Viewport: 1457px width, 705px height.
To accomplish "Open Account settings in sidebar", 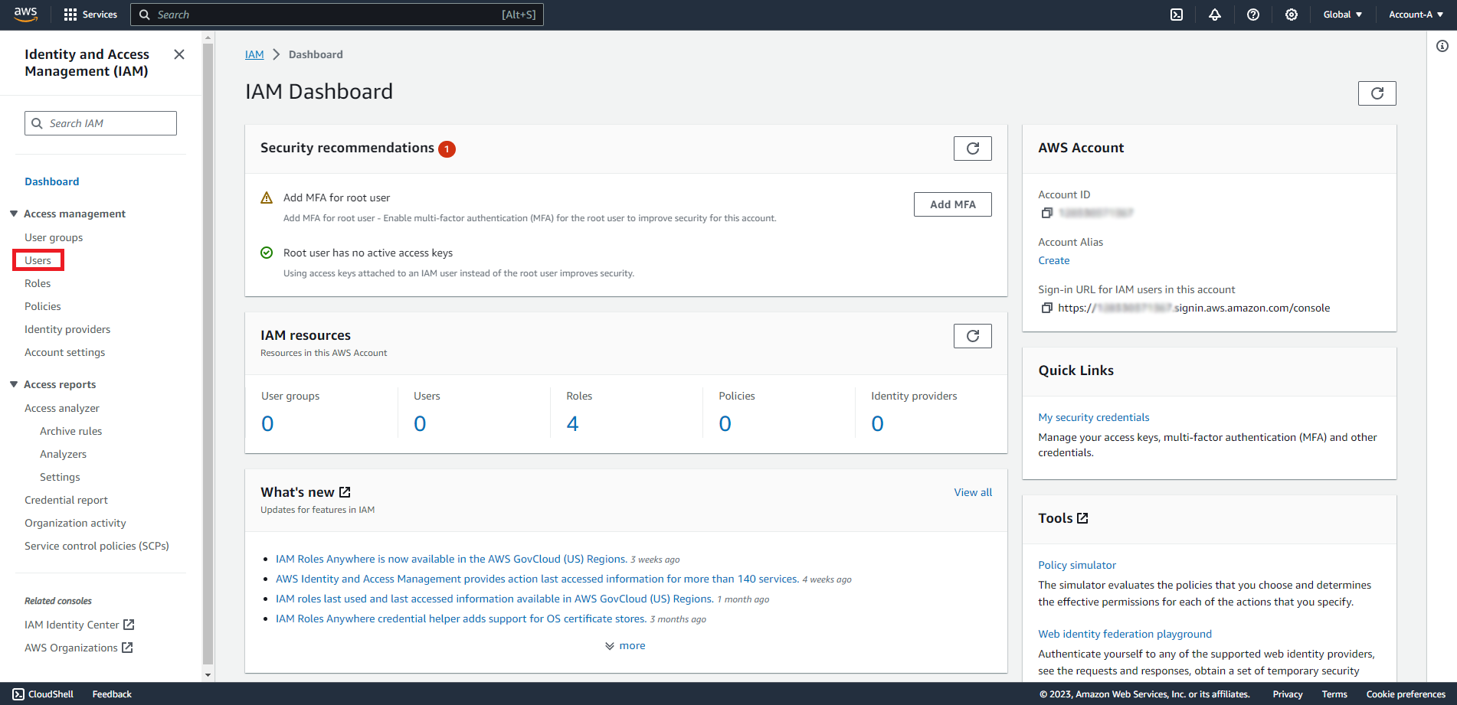I will tap(65, 352).
